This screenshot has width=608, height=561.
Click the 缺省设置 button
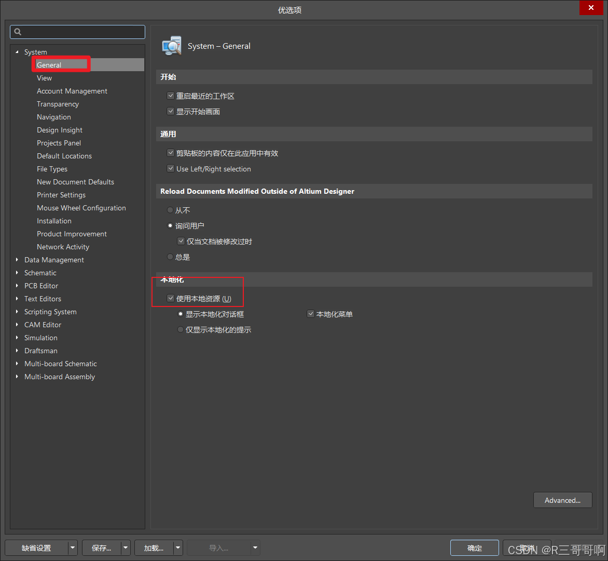click(x=36, y=548)
